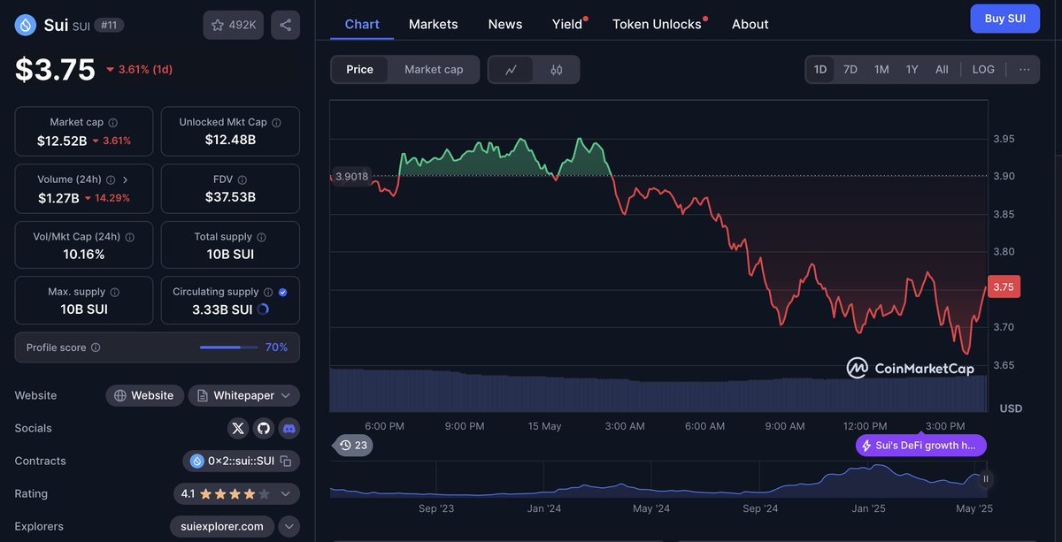The width and height of the screenshot is (1062, 542).
Task: Show Volume (24h) info icon
Action: [111, 179]
